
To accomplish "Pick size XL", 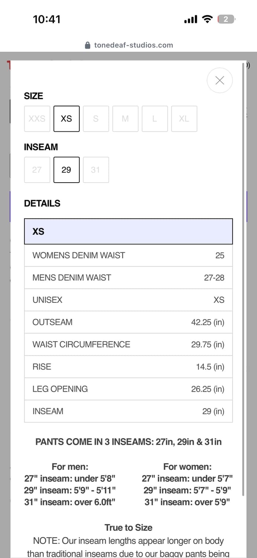I will pos(184,119).
